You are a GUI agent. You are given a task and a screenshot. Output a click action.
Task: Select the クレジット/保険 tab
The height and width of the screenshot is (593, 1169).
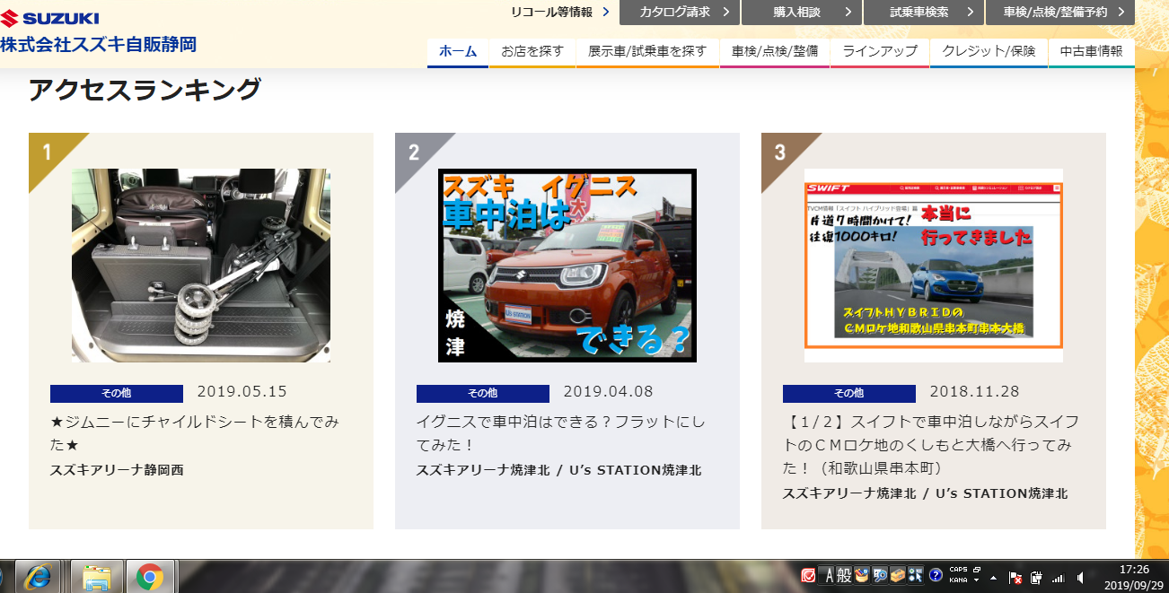pyautogui.click(x=989, y=51)
